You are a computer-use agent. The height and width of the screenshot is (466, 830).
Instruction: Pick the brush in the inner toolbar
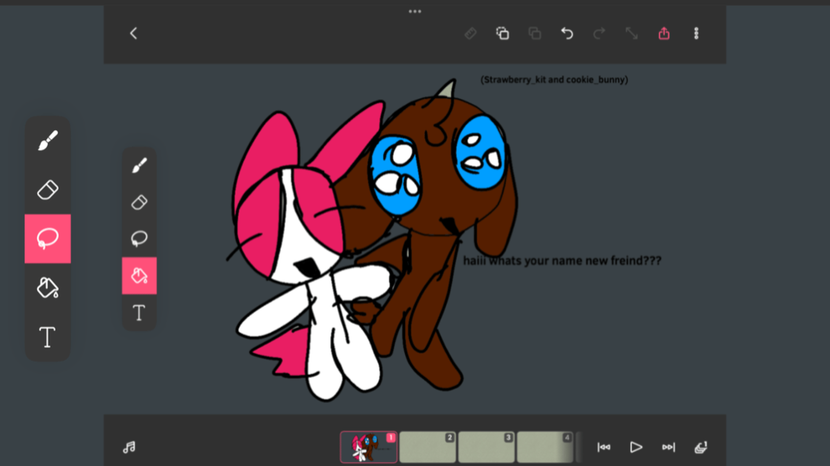(x=139, y=165)
